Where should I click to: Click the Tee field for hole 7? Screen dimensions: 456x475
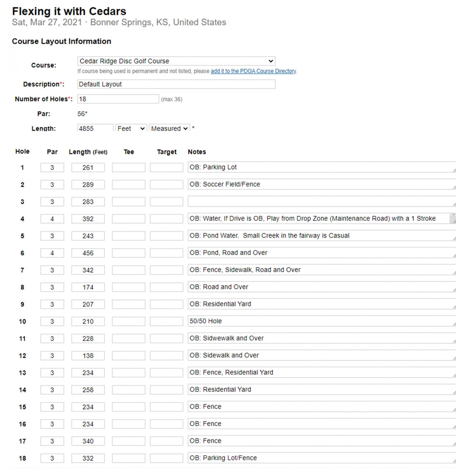click(129, 270)
